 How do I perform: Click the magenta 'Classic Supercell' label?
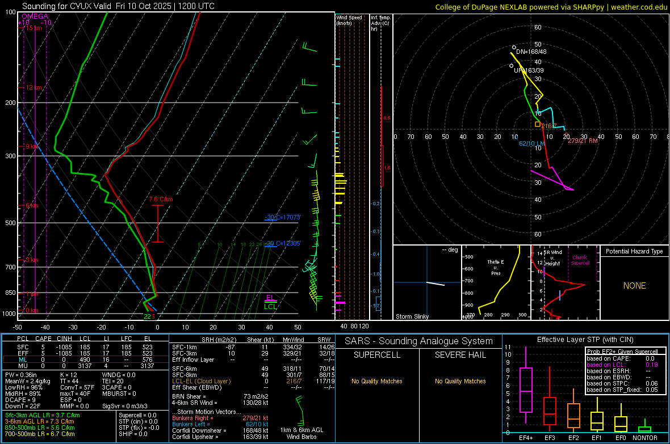coord(580,260)
